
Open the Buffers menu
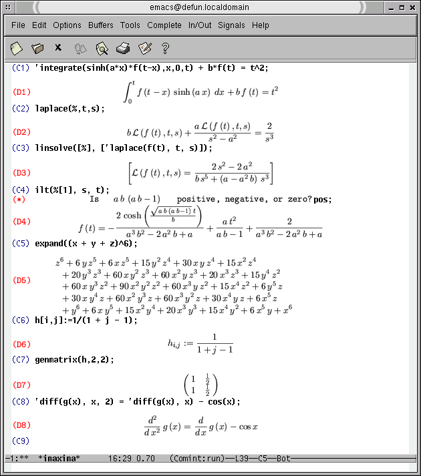coord(101,25)
